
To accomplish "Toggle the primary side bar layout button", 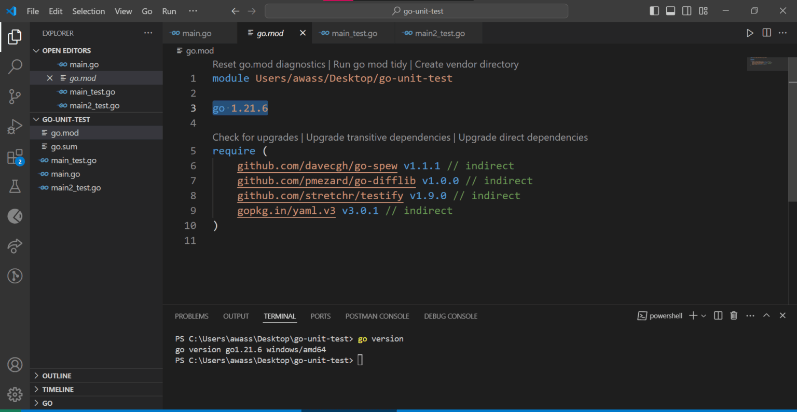I will [x=654, y=11].
